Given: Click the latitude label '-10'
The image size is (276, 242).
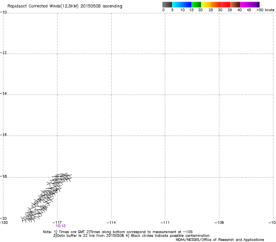Looking at the screenshot, I should [3, 12].
